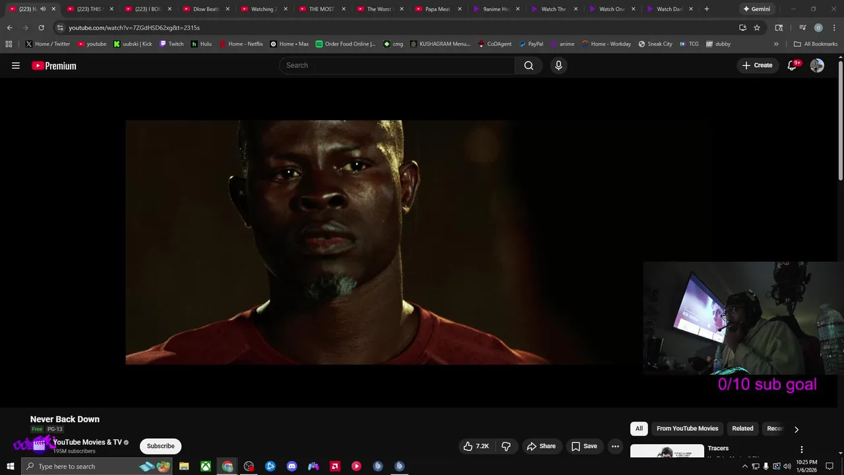Image resolution: width=844 pixels, height=475 pixels.
Task: Open the YouTube hamburger guide menu
Action: [16, 65]
